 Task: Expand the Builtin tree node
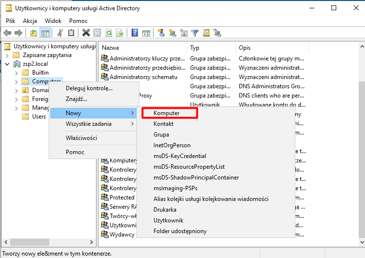pyautogui.click(x=16, y=73)
